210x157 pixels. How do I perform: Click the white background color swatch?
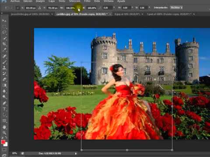(x=6, y=144)
